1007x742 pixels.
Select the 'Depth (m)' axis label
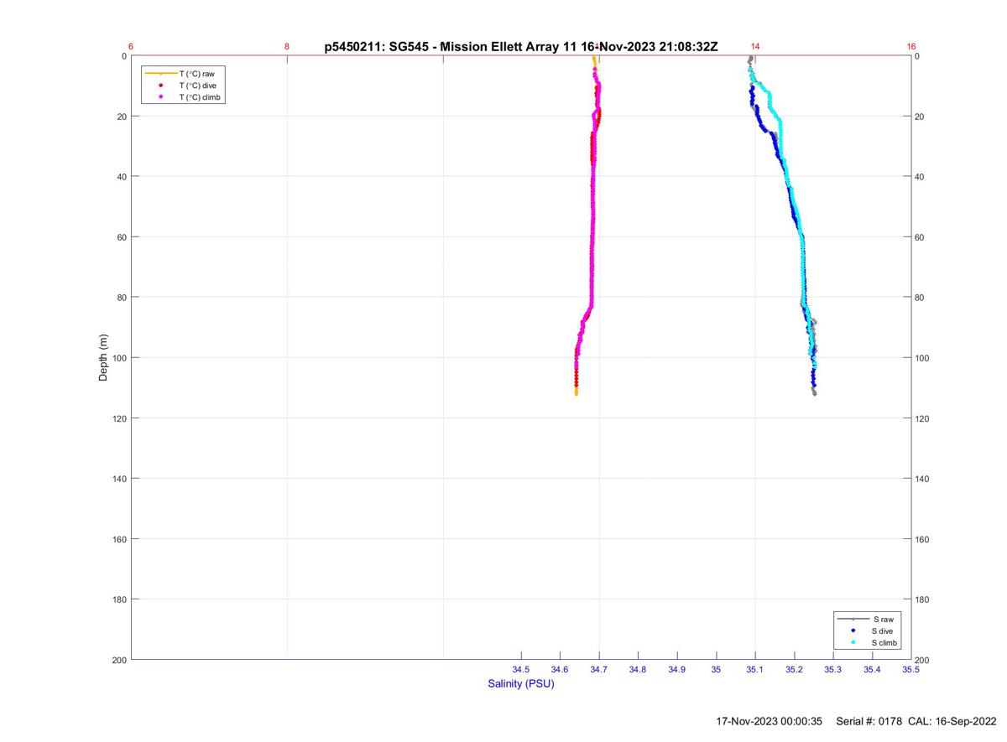pyautogui.click(x=104, y=358)
